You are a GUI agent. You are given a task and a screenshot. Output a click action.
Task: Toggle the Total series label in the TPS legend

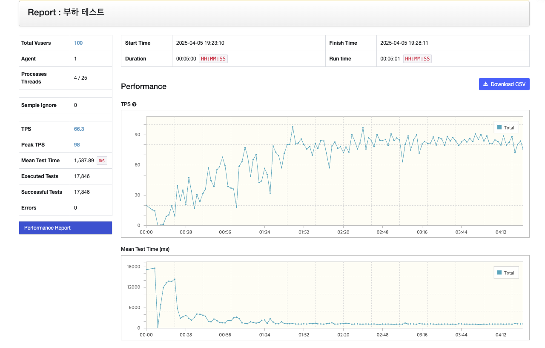pos(509,127)
